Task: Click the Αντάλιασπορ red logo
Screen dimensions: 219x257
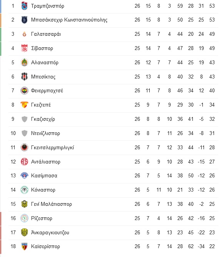Action: point(24,162)
